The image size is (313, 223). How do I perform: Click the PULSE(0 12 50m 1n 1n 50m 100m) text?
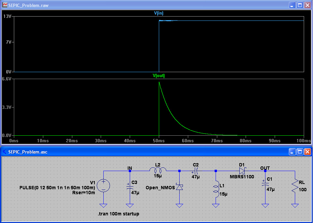[x=57, y=188]
